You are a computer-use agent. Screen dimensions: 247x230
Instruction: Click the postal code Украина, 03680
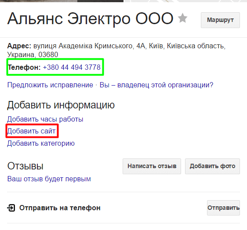pos(33,54)
